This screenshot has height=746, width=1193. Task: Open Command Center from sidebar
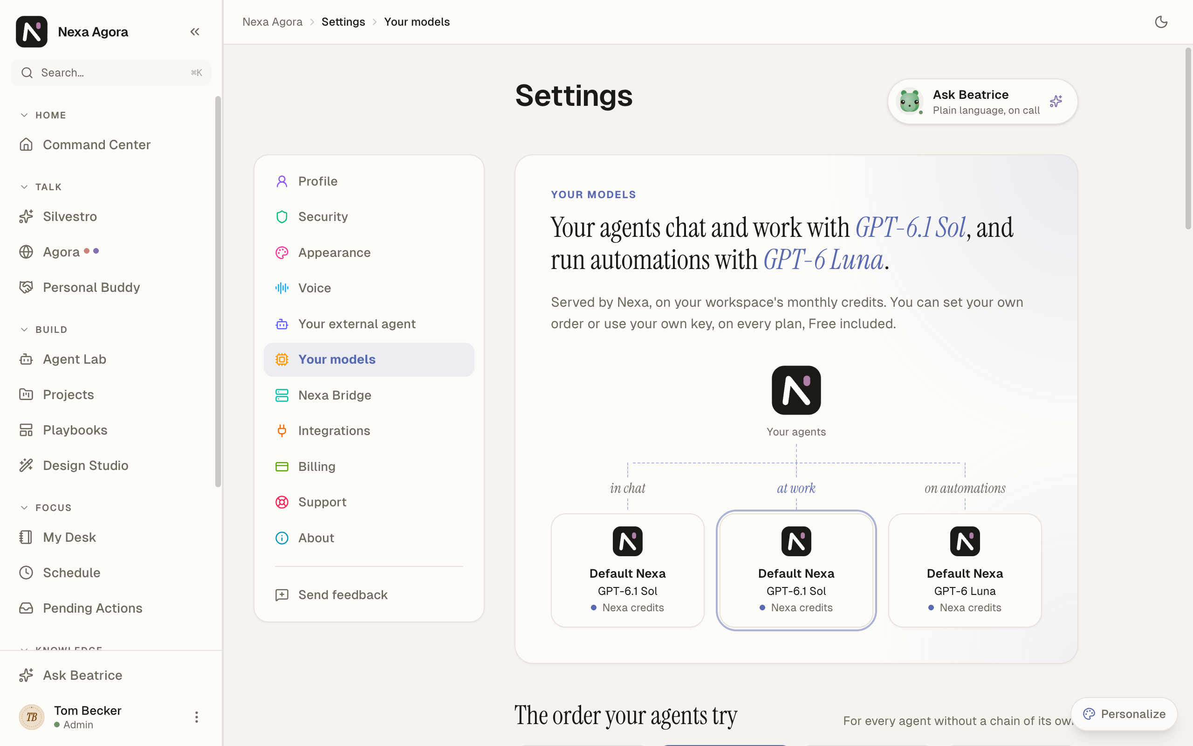[111, 145]
